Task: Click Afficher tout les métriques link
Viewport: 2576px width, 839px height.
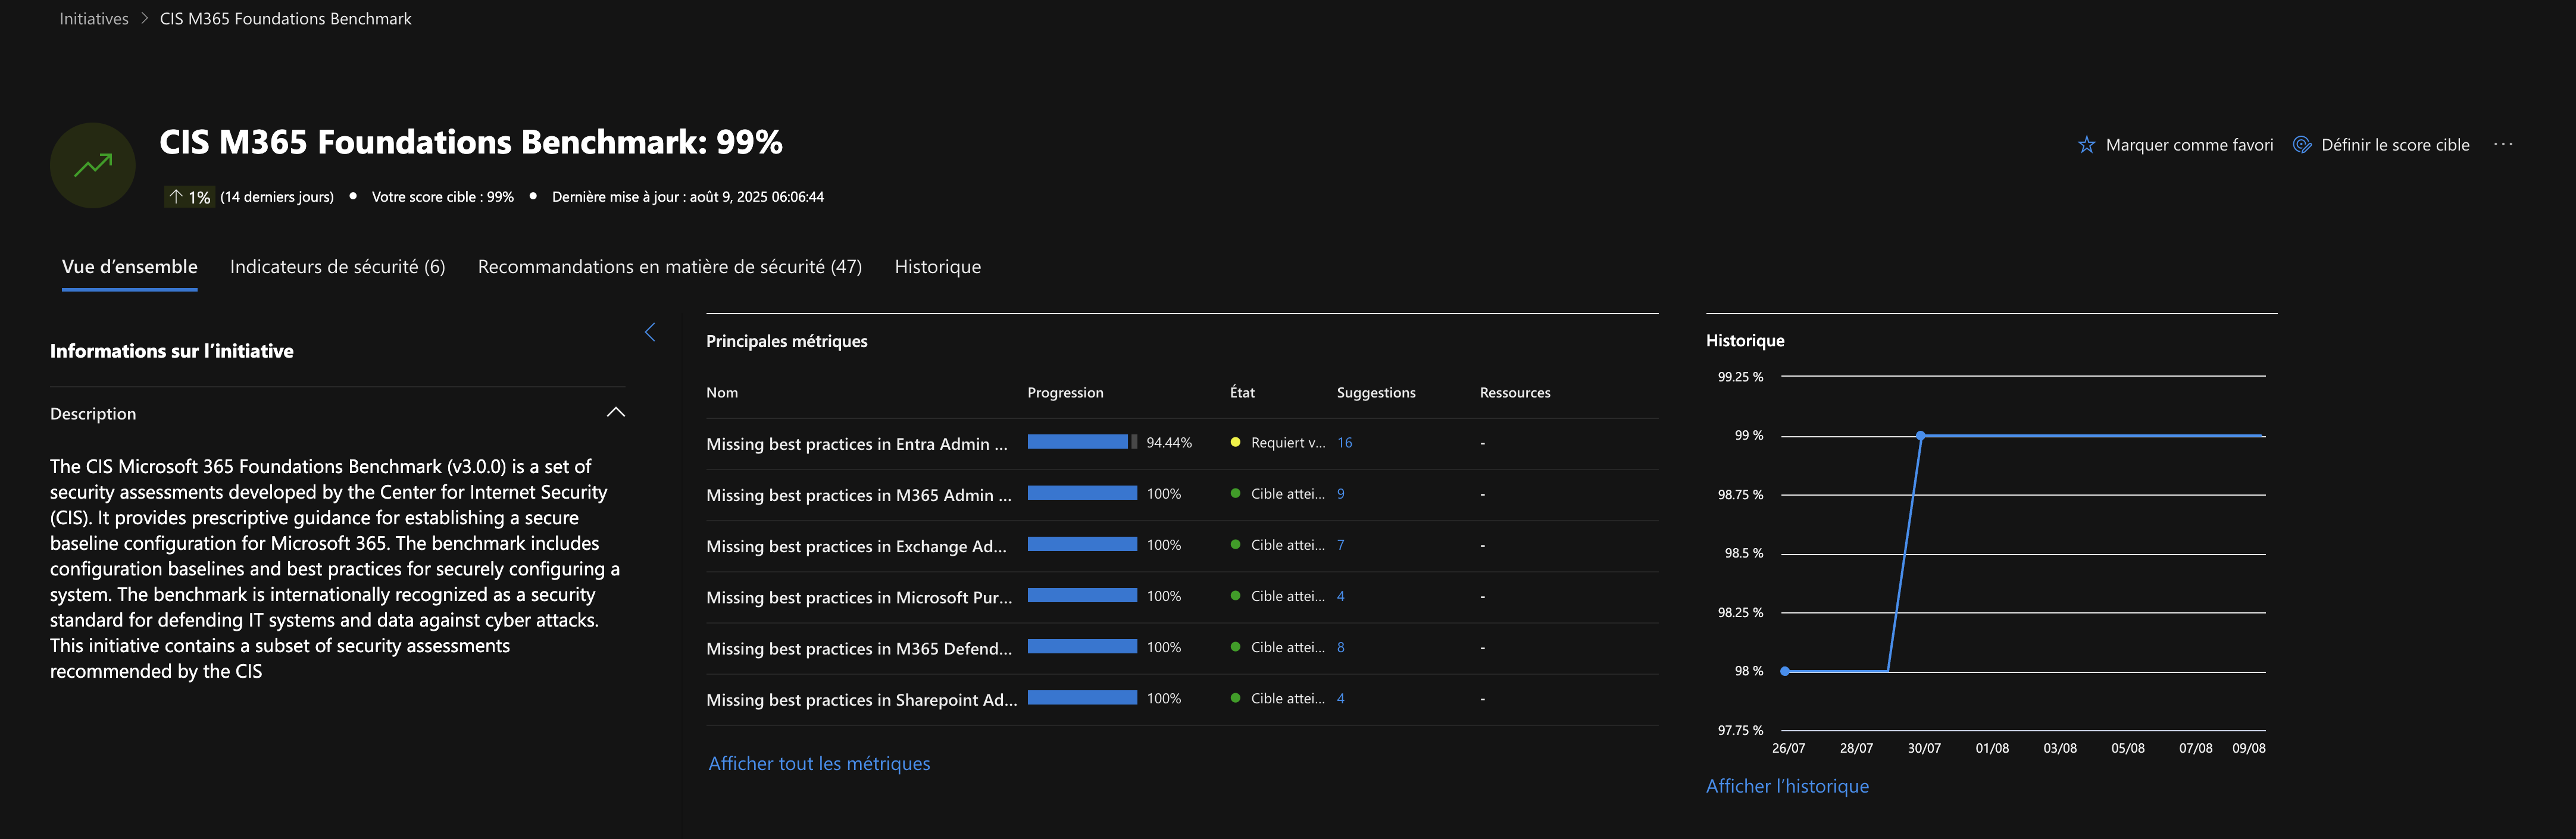Action: (x=819, y=764)
